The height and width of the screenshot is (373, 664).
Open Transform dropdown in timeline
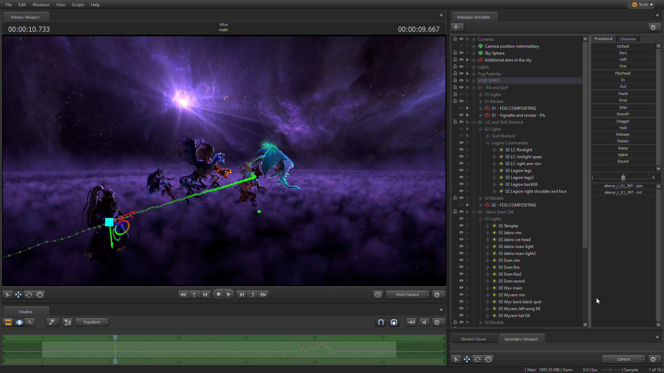(92, 322)
